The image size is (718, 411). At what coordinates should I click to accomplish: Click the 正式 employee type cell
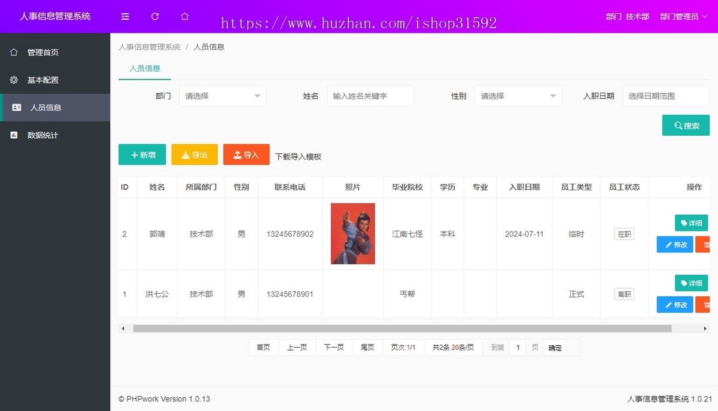pos(576,294)
